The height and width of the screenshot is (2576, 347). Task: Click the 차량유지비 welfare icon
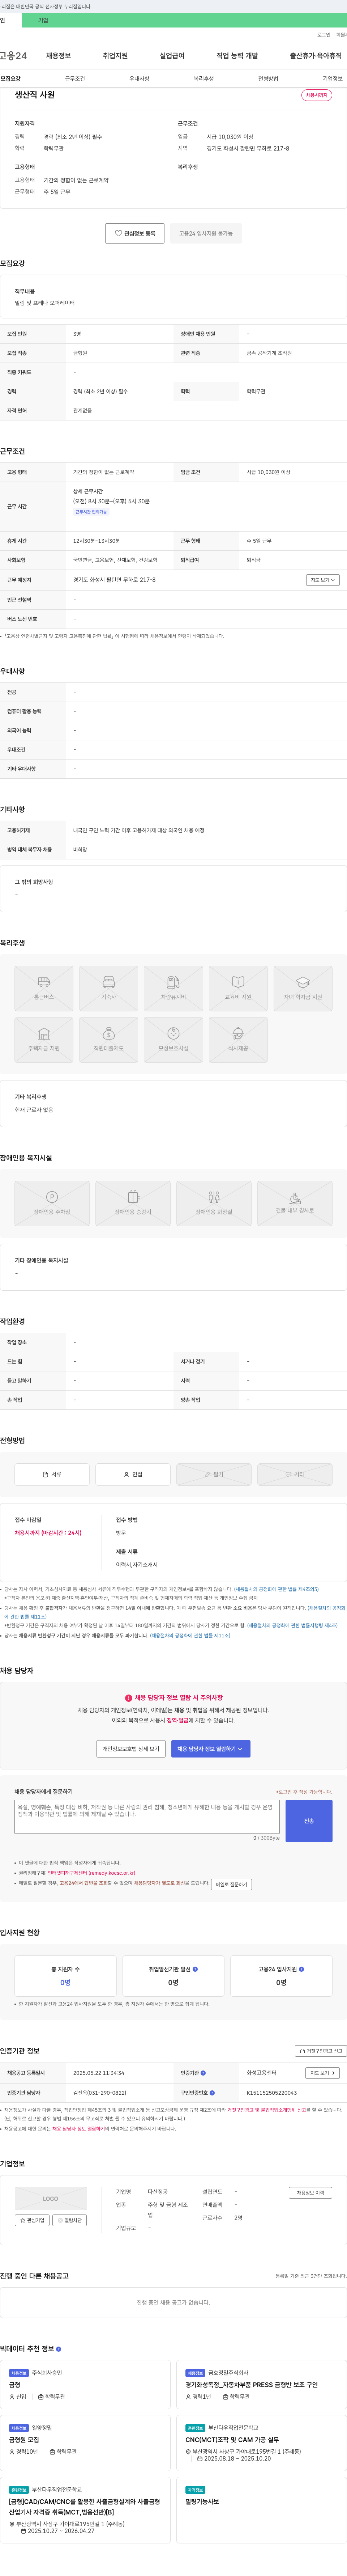pyautogui.click(x=173, y=987)
